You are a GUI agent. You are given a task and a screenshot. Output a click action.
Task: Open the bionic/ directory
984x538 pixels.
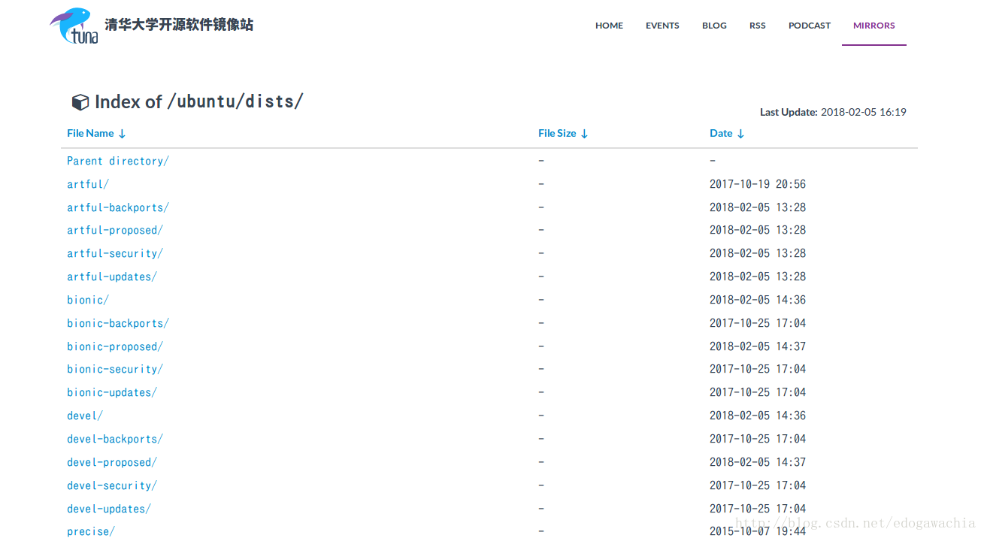coord(88,300)
